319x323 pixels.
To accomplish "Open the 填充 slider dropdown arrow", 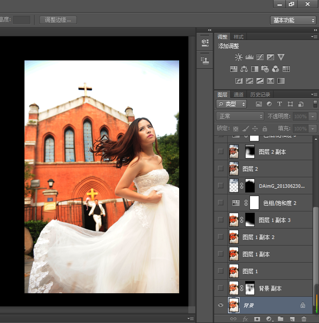I will coord(312,129).
